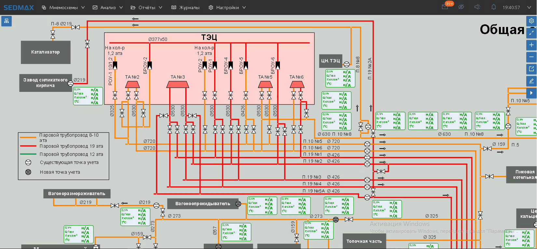Zoom out with the minus button
The width and height of the screenshot is (537, 249).
(x=531, y=57)
